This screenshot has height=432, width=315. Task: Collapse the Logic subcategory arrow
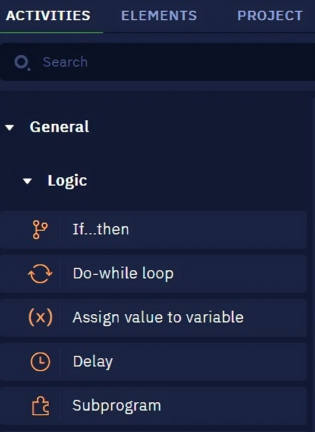[27, 181]
